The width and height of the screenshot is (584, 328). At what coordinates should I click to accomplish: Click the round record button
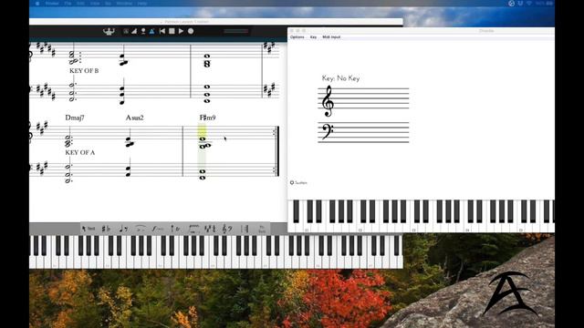point(191,31)
